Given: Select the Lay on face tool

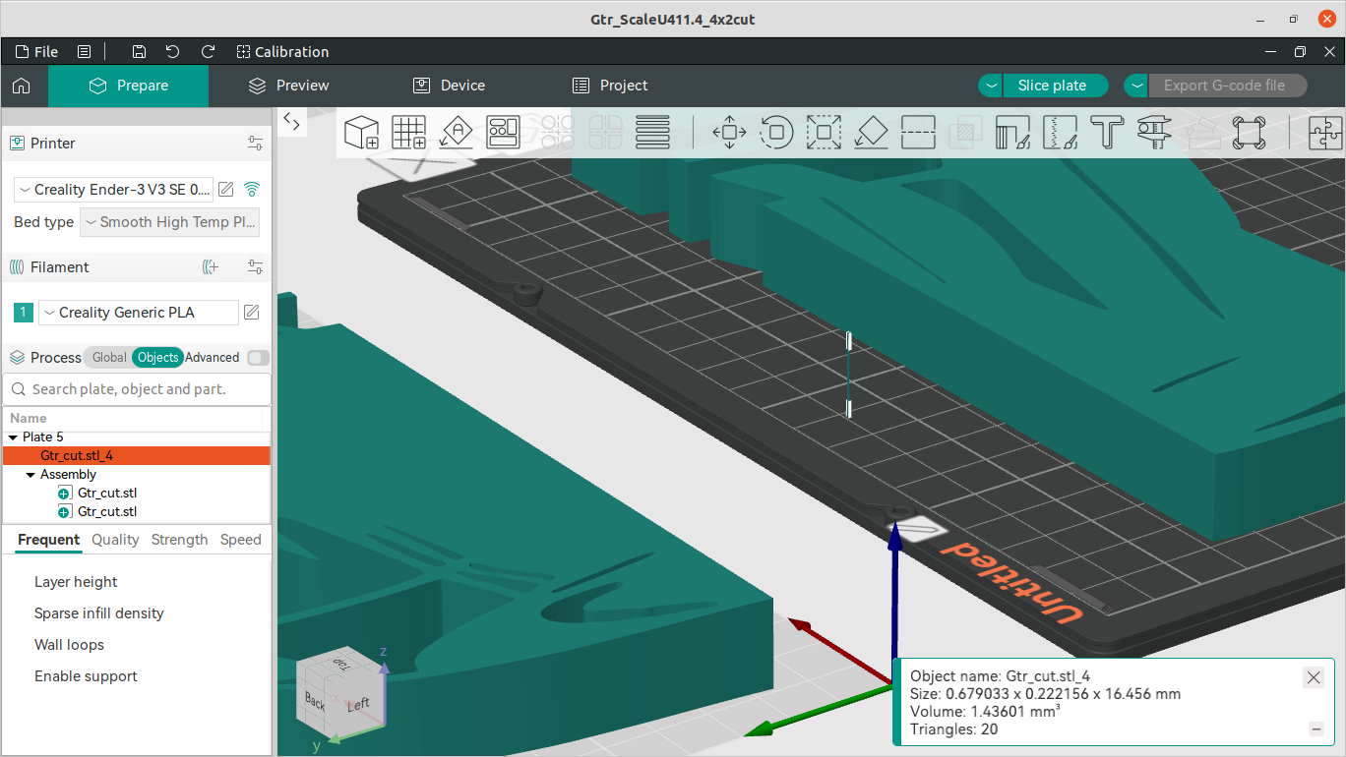Looking at the screenshot, I should pyautogui.click(x=871, y=132).
